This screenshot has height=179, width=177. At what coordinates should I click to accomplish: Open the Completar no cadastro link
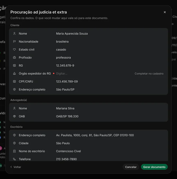[x=149, y=74]
